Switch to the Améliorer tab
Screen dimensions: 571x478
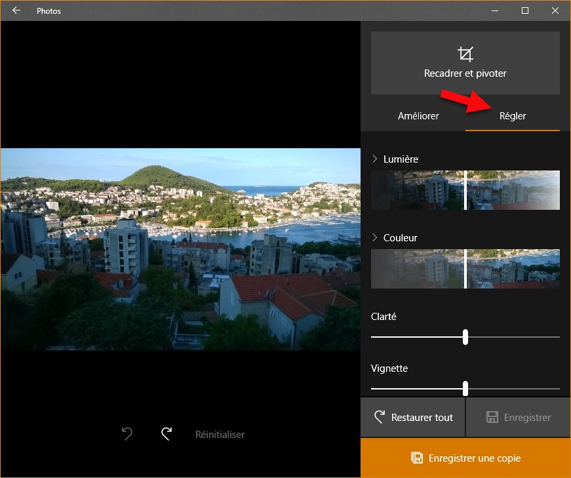coord(418,116)
